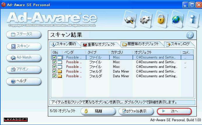Select the second row's Misc category cell
Image resolution: width=202 pixels, height=125 pixels.
tap(116, 62)
